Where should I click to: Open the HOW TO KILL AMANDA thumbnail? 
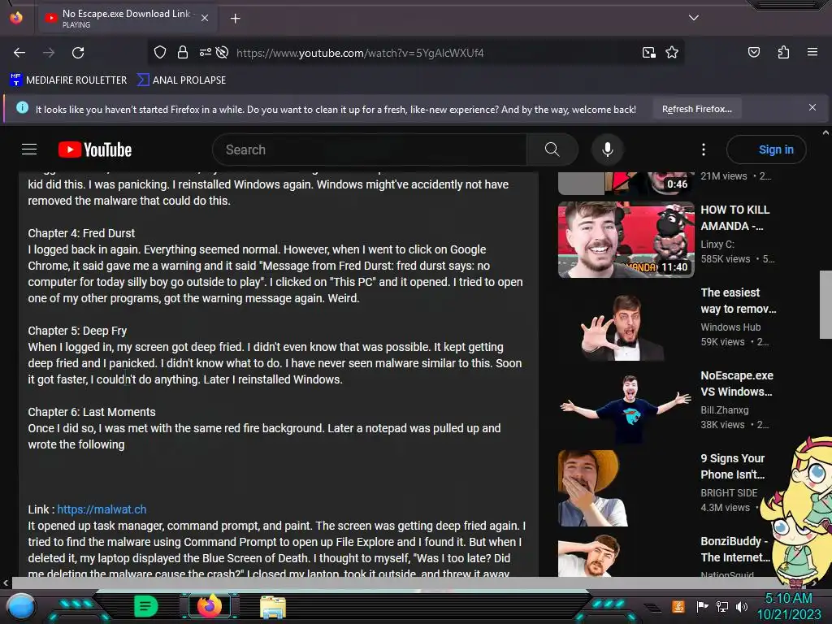626,240
